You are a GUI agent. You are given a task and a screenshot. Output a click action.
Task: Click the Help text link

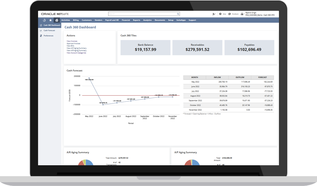[x=224, y=14]
